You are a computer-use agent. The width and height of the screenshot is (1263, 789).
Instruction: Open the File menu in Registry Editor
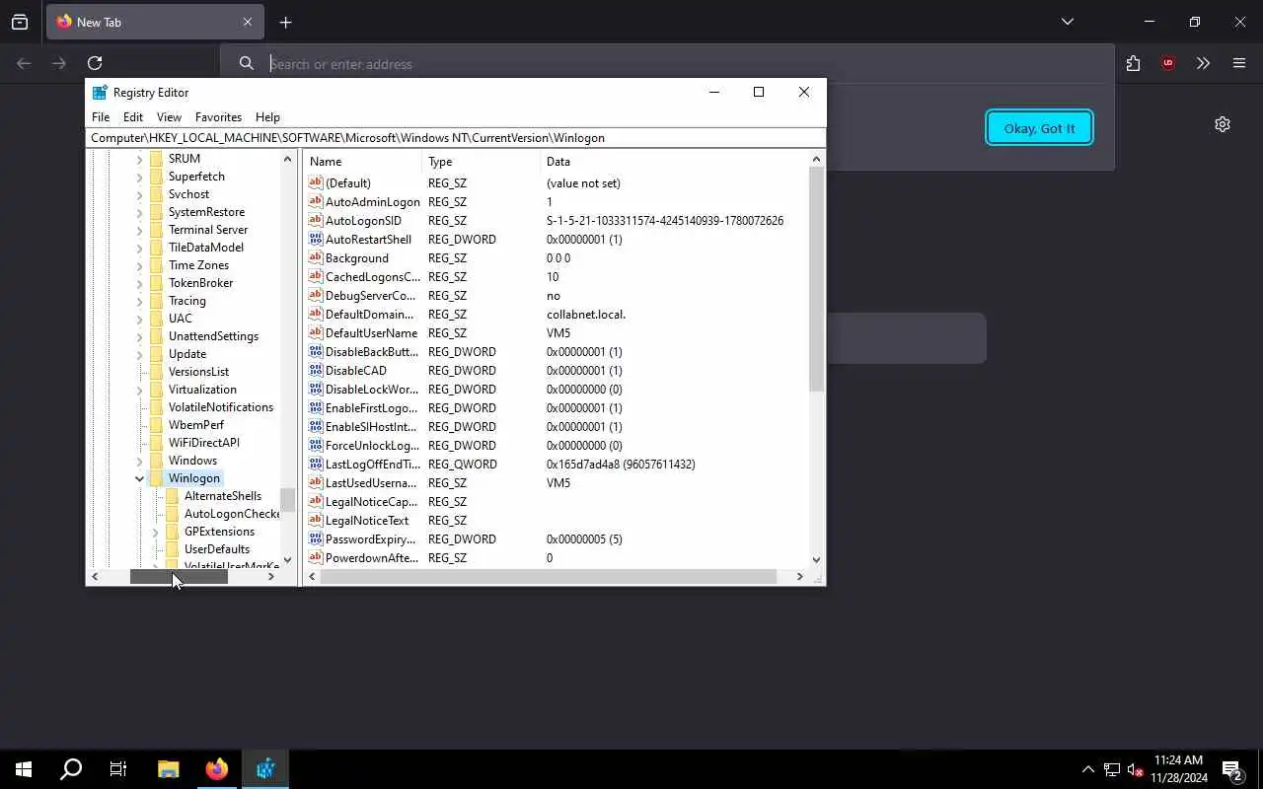[x=101, y=116]
